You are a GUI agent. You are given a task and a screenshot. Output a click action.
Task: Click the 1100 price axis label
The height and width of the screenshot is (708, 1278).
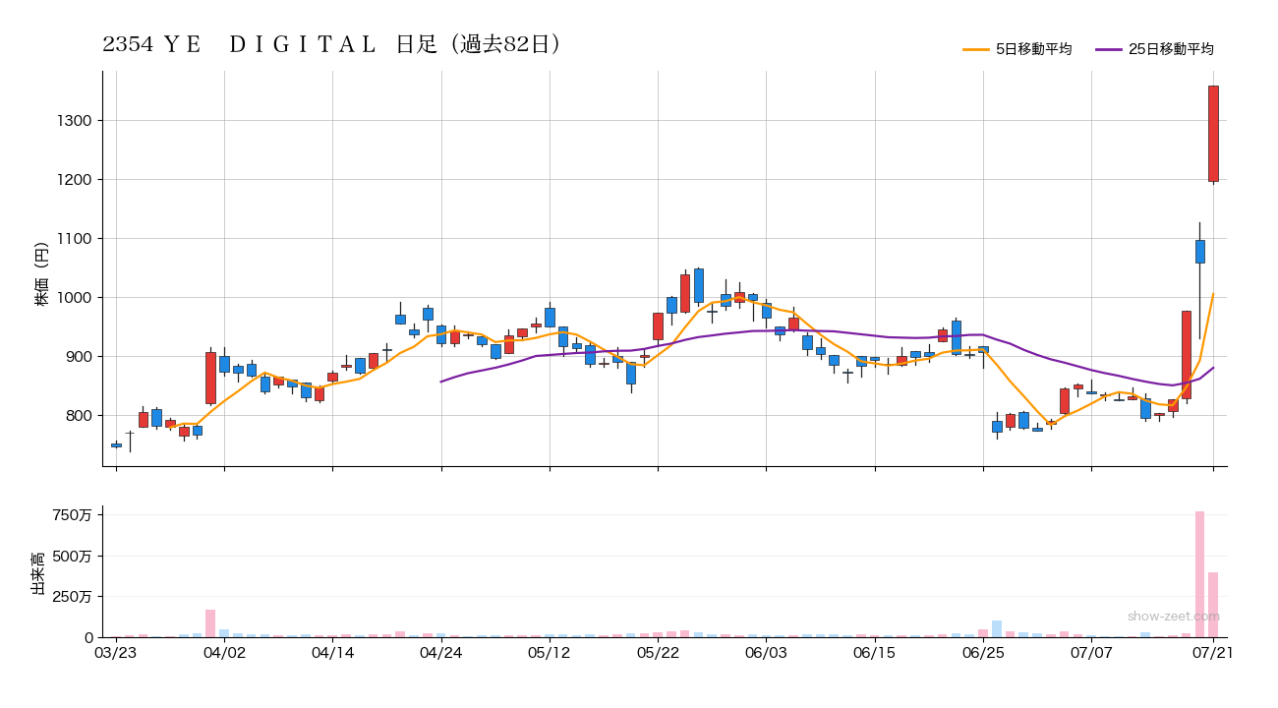[x=75, y=239]
